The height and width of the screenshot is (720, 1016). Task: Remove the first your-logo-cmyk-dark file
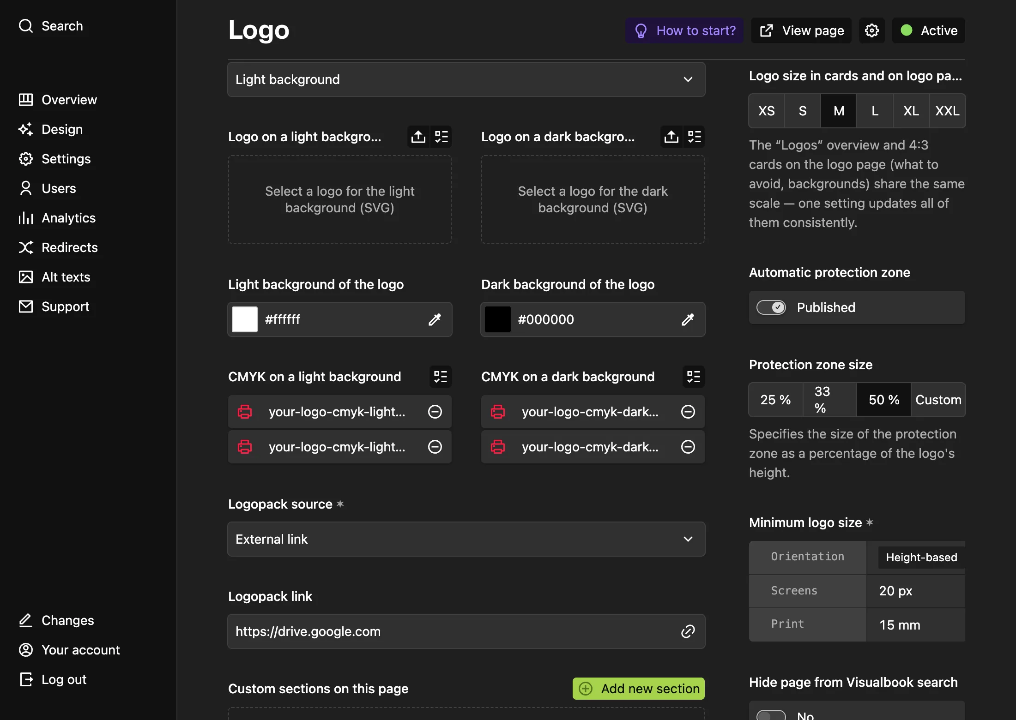click(x=688, y=412)
